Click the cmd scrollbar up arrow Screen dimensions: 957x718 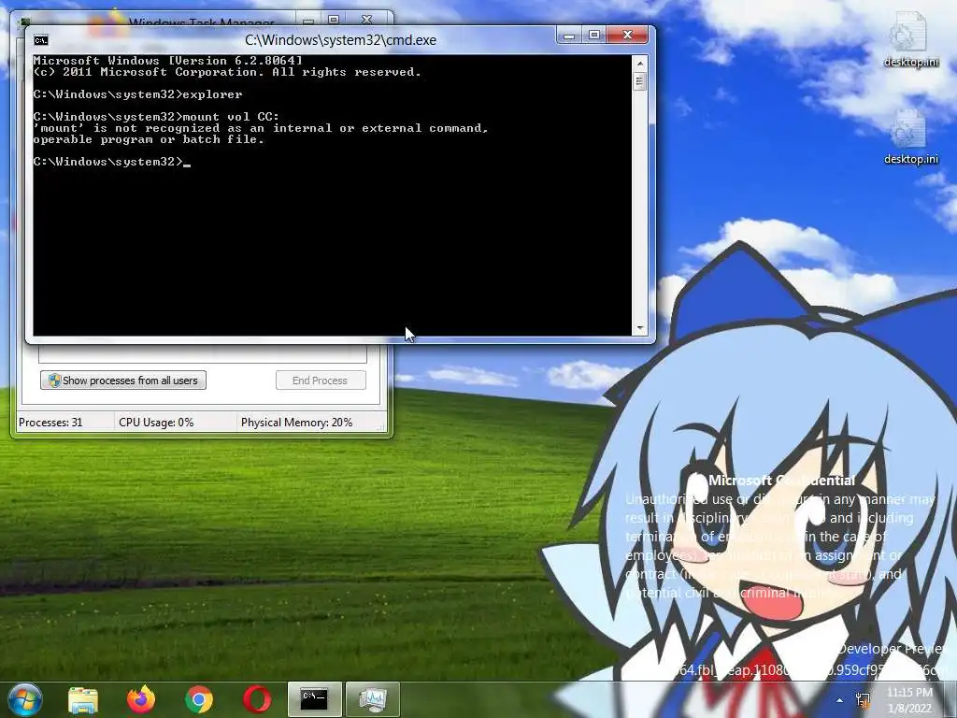[639, 63]
